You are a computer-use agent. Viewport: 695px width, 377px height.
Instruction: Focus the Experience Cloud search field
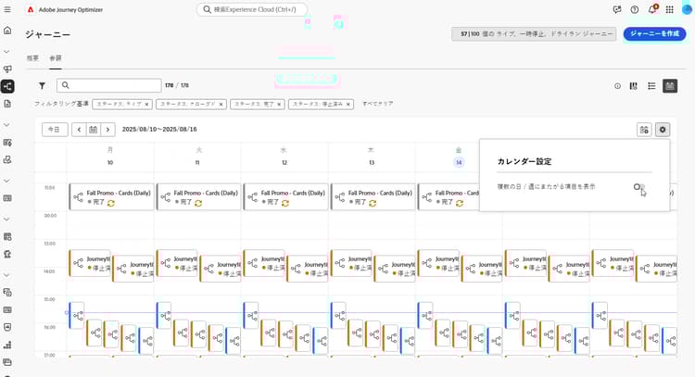click(x=252, y=9)
